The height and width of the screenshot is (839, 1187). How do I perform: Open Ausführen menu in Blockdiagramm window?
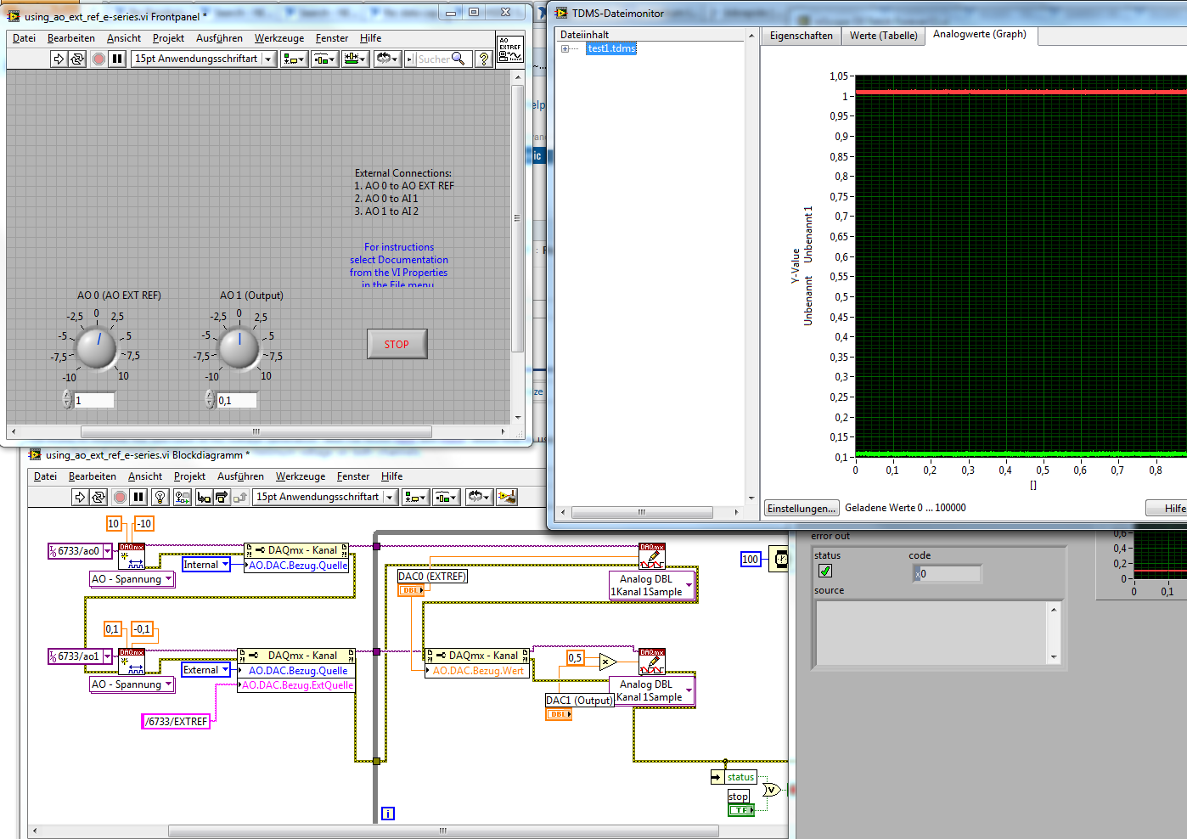240,476
